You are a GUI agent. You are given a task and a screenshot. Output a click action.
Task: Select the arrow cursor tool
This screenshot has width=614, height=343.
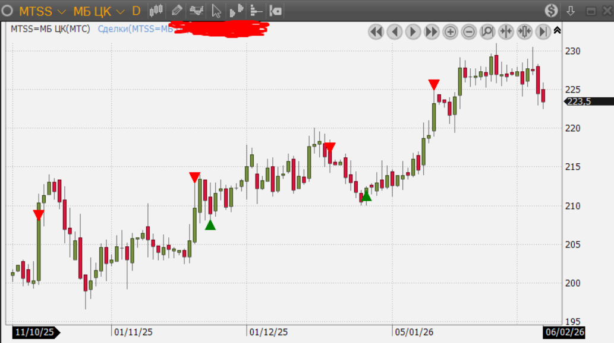point(216,11)
